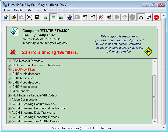Viewport: 168px width, 132px height.
Task: Select WDM Streaming Tee/Splitter Devices item
Action: (x=37, y=121)
